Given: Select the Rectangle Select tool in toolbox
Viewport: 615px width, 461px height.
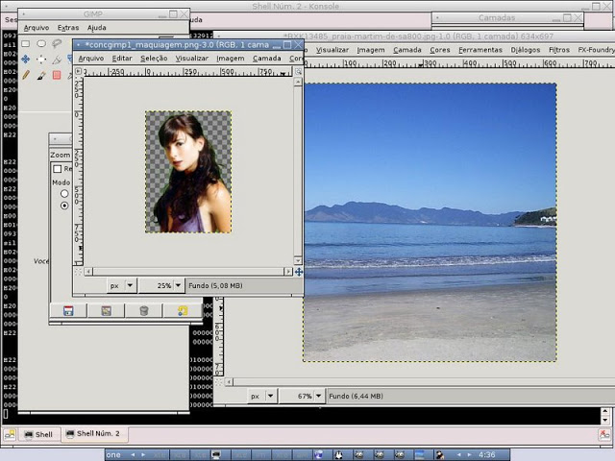Looking at the screenshot, I should [26, 43].
